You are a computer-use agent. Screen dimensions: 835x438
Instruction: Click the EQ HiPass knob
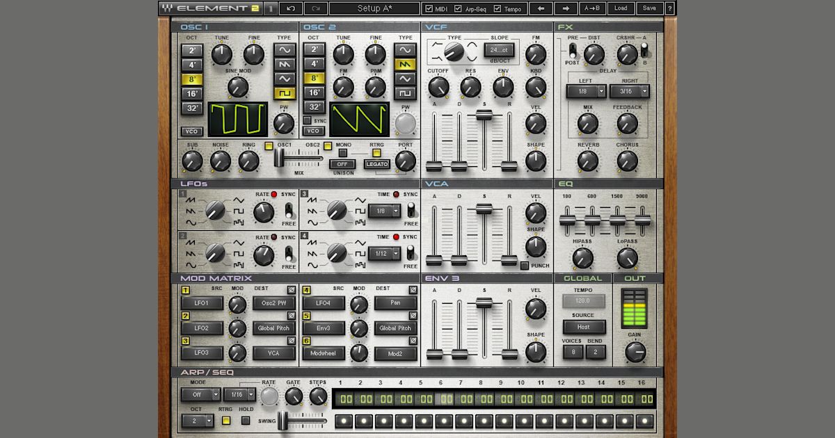tap(582, 259)
